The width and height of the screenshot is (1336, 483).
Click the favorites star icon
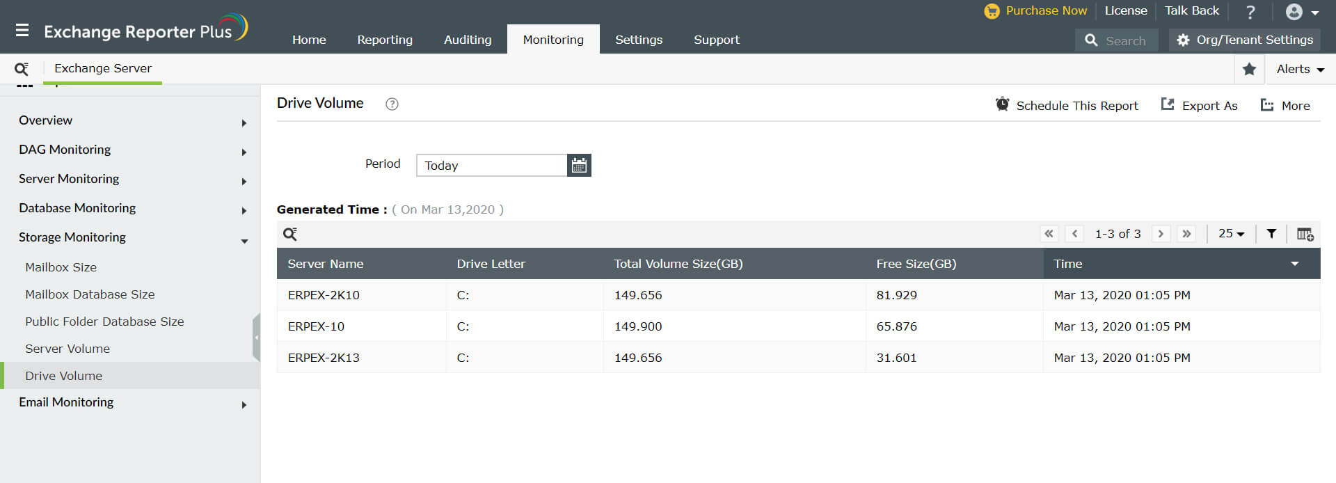click(1249, 69)
